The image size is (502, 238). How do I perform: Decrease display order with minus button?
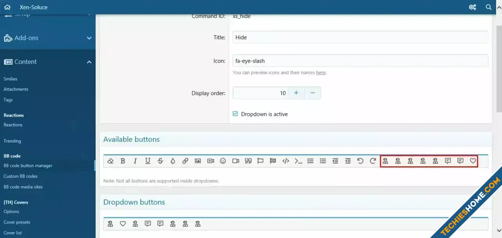313,93
